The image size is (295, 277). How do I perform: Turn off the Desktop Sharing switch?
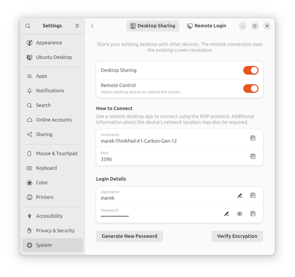[x=251, y=70]
